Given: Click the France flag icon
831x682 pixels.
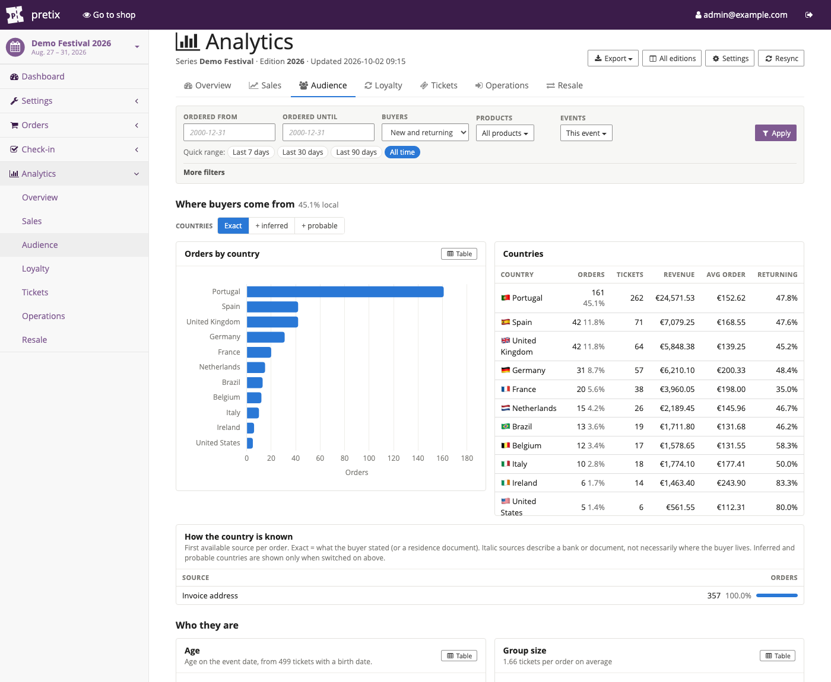Looking at the screenshot, I should click(506, 389).
